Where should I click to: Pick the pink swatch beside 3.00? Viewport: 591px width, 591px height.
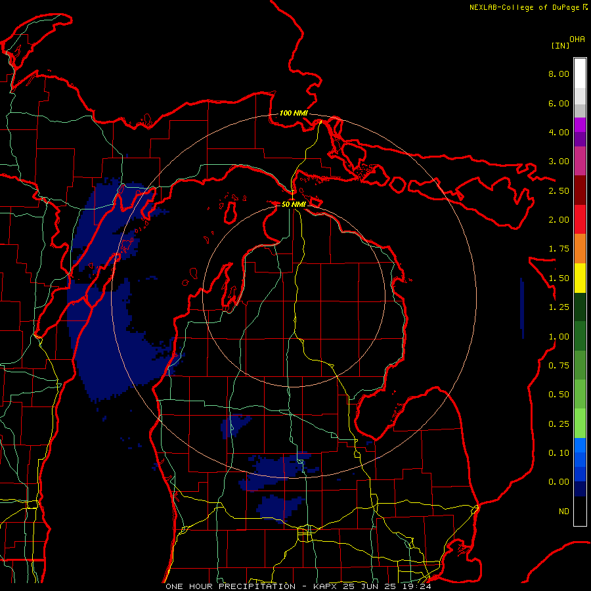[x=580, y=161]
